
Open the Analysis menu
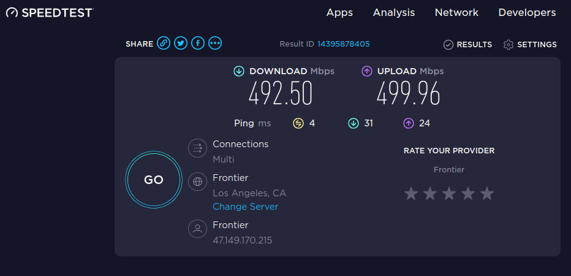tap(394, 12)
